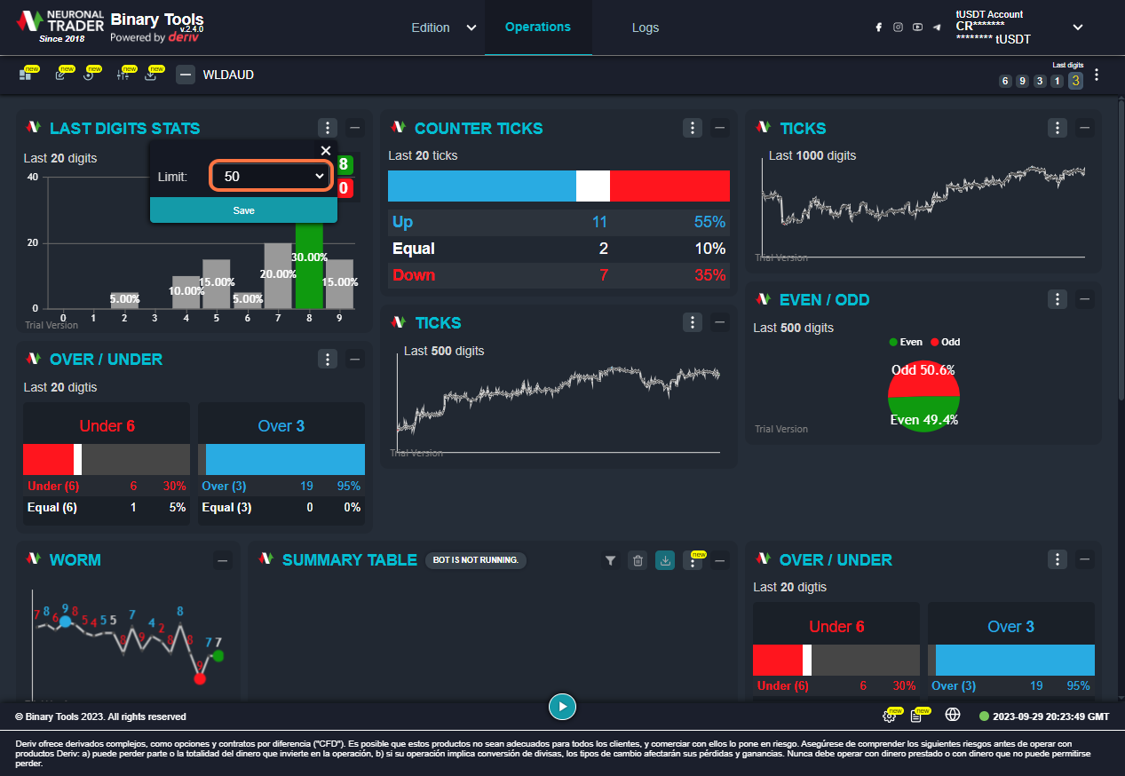Click the Save button in Limit popup
Viewport: 1125px width, 776px height.
click(243, 210)
